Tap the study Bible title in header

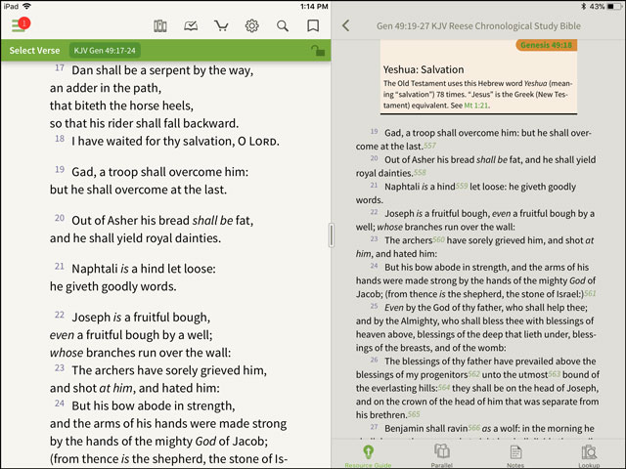[x=478, y=26]
